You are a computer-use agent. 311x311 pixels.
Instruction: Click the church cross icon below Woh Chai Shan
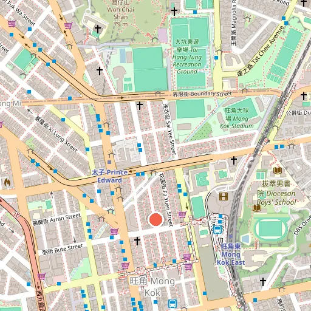coord(98,29)
